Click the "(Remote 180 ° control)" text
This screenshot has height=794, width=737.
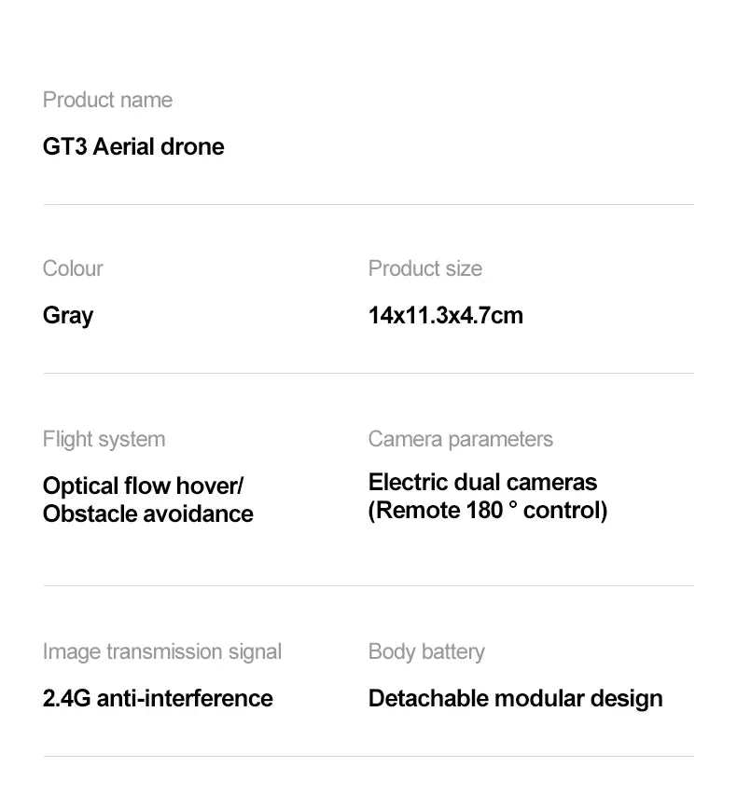tap(487, 511)
